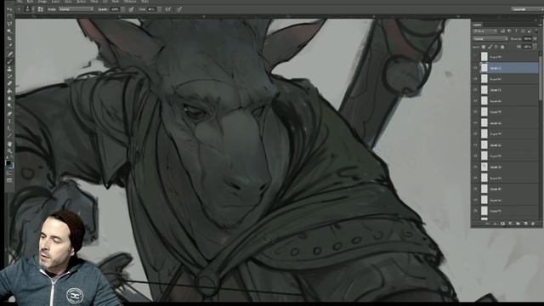Select the Eyedropper tool
This screenshot has height=306, width=544.
click(x=9, y=45)
